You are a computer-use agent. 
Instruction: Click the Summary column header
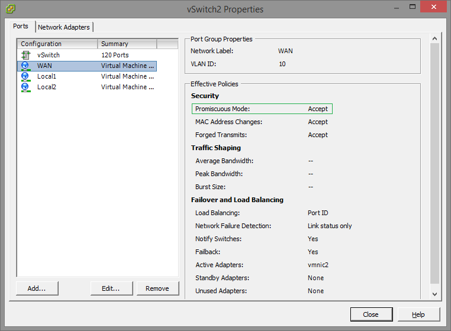[x=127, y=44]
